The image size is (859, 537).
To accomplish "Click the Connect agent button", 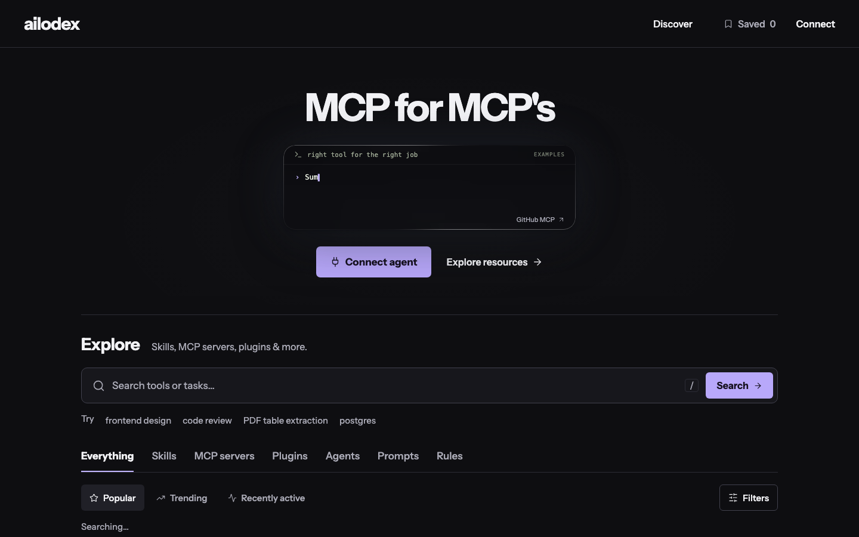I will 373,262.
